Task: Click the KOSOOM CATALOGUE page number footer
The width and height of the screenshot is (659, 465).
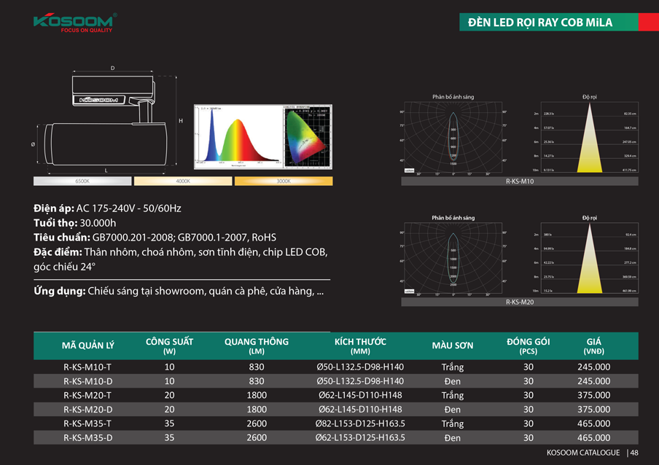Action: click(x=592, y=453)
